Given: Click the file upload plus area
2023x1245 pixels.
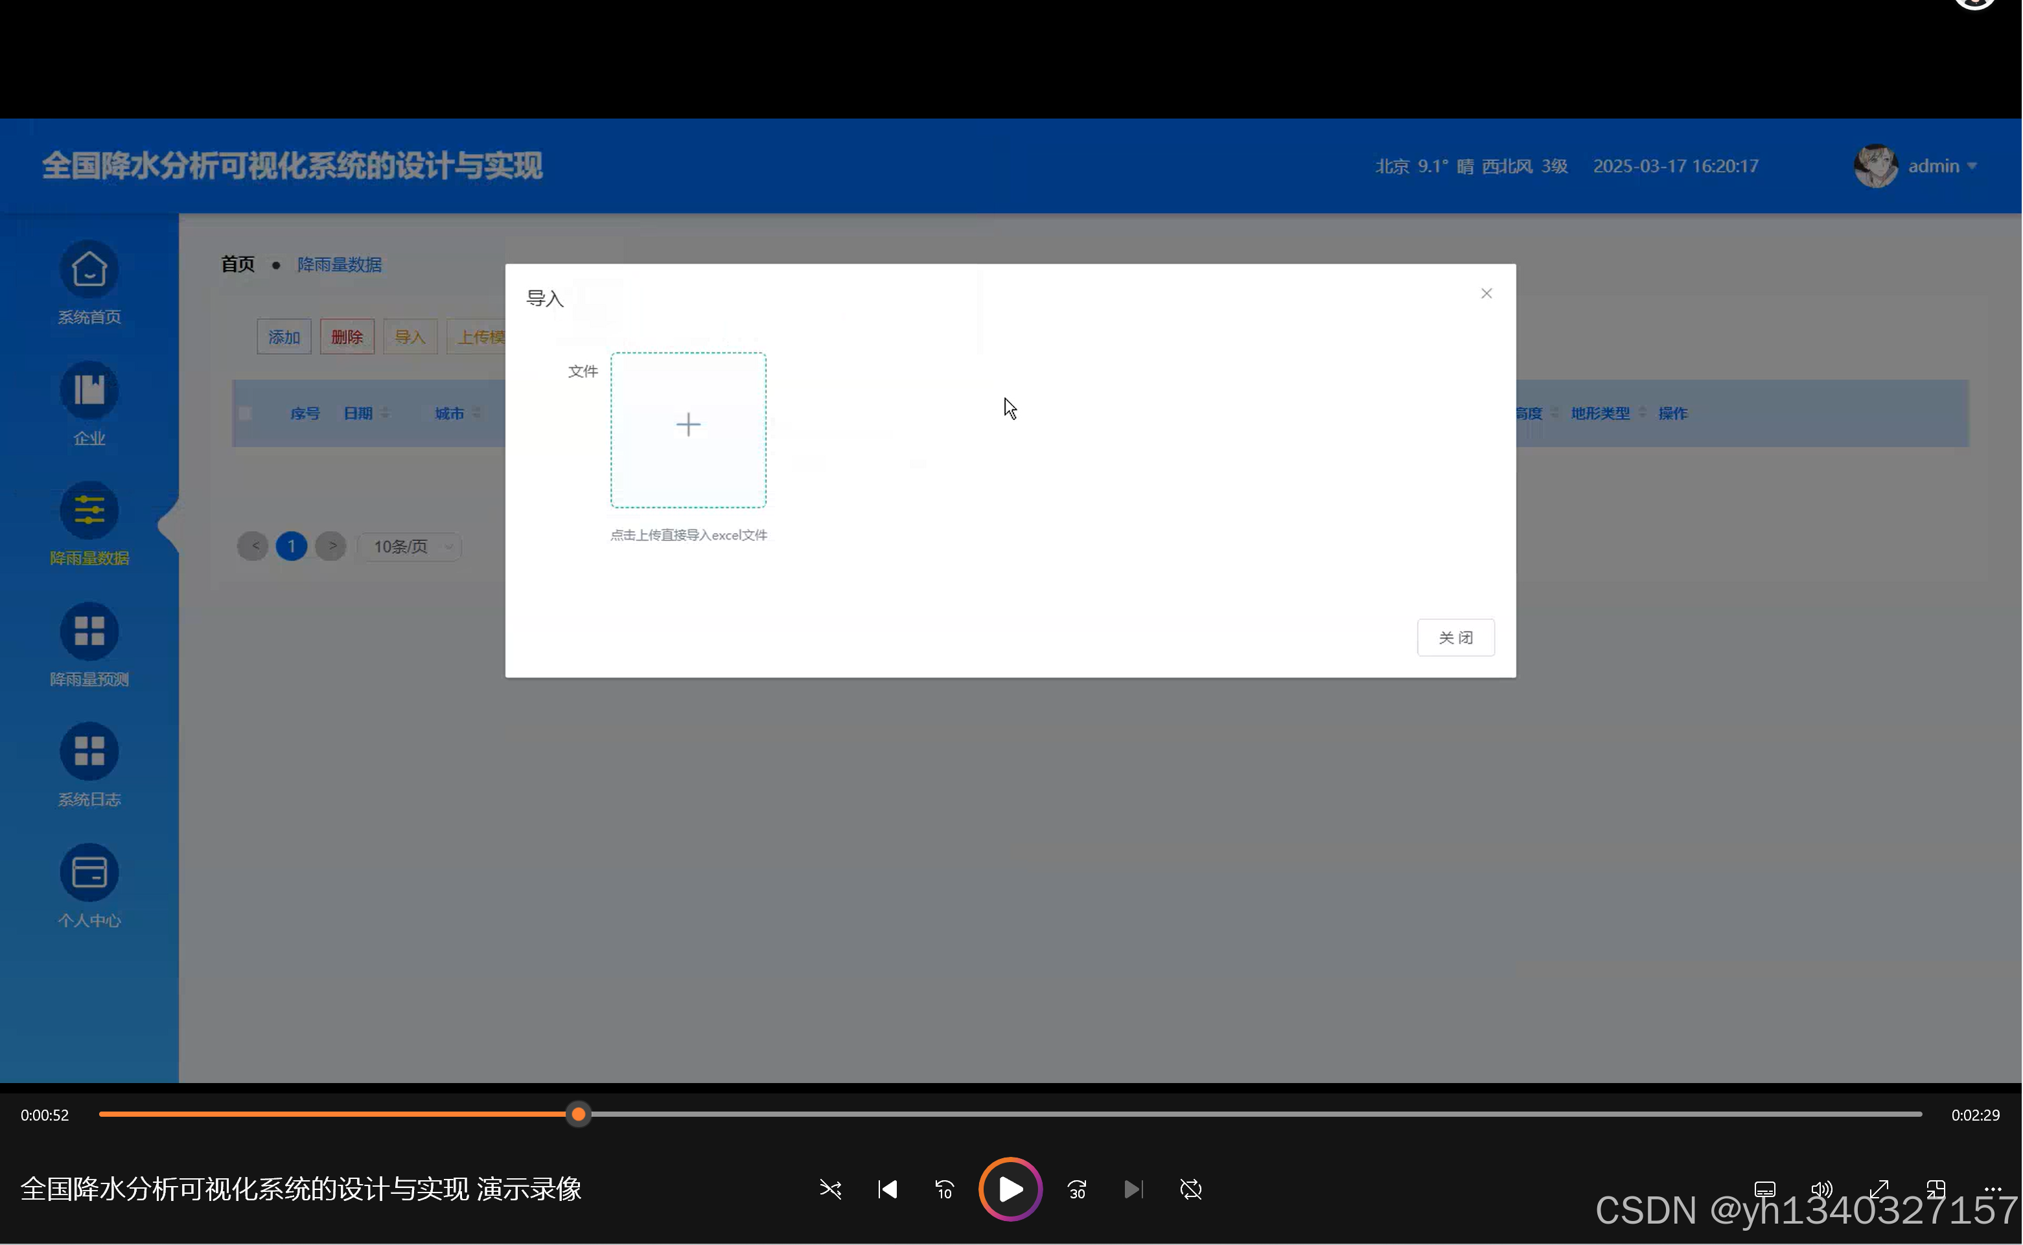Looking at the screenshot, I should click(689, 426).
